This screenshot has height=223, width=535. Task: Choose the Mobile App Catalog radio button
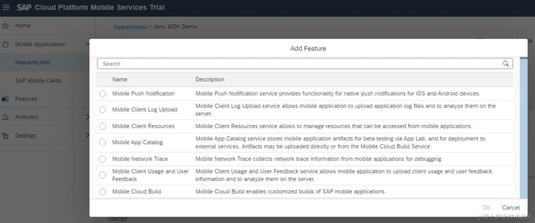(102, 142)
